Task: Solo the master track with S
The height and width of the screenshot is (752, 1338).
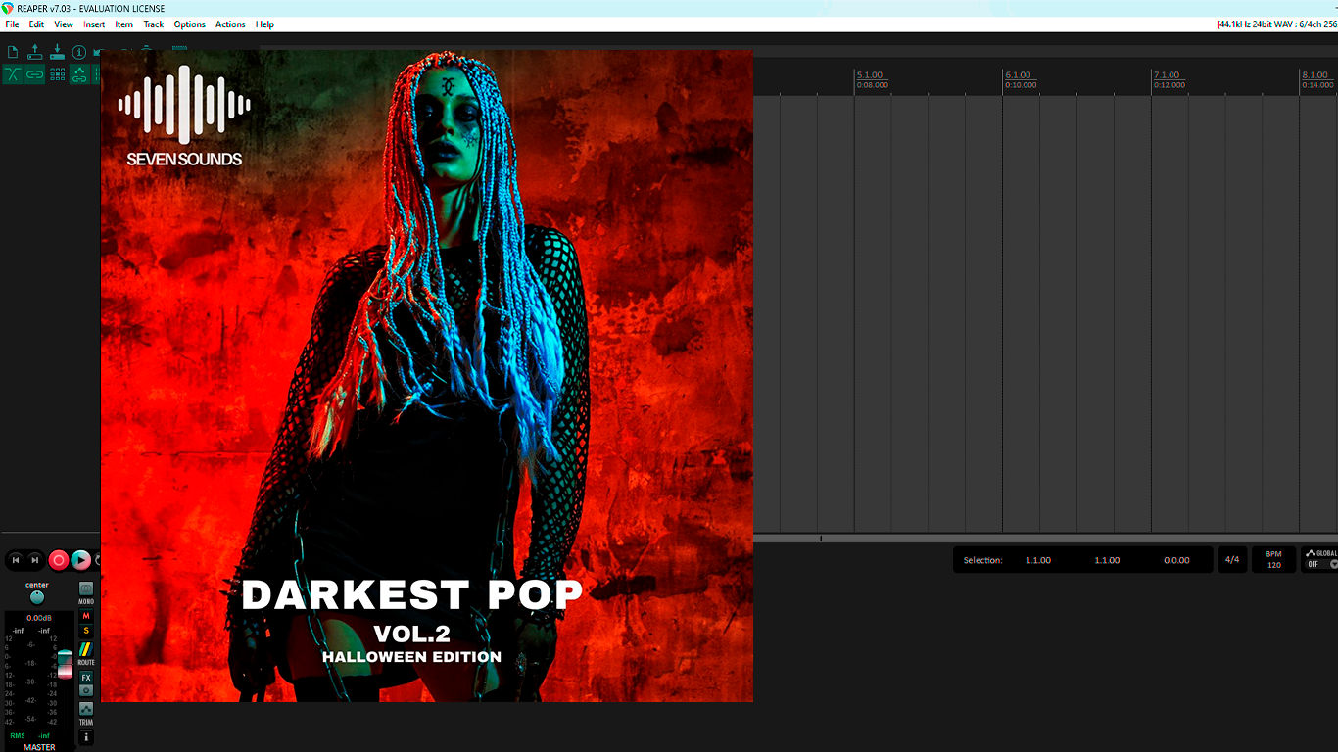Action: coord(86,631)
